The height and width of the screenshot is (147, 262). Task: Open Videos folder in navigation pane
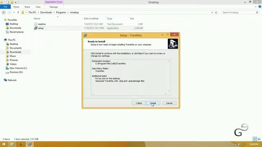[13, 64]
